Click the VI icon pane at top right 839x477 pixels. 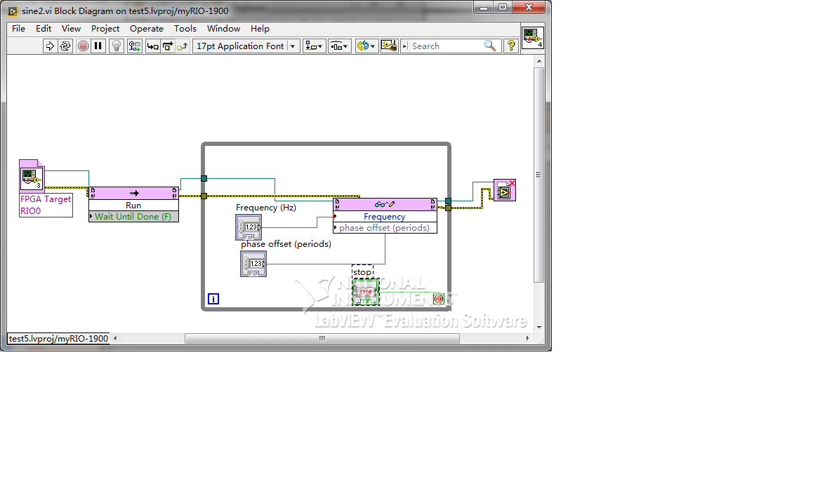(533, 38)
